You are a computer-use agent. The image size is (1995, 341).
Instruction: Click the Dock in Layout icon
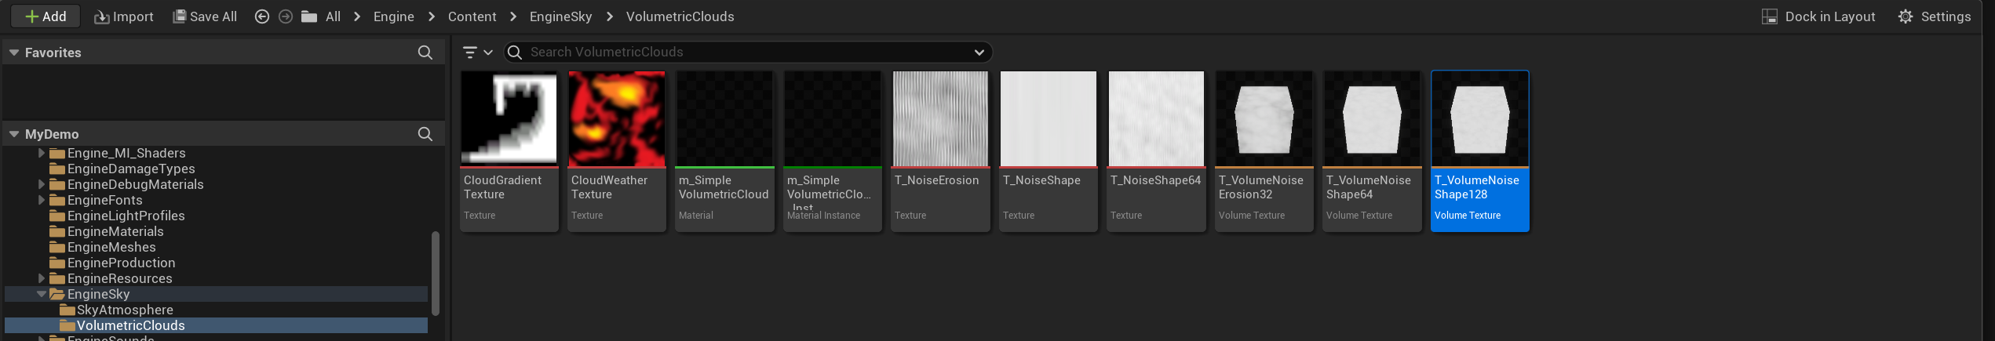point(1770,16)
